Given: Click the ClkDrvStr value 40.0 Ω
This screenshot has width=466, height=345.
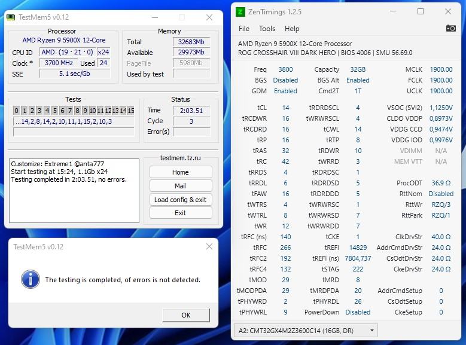Looking at the screenshot, I should click(x=441, y=237).
